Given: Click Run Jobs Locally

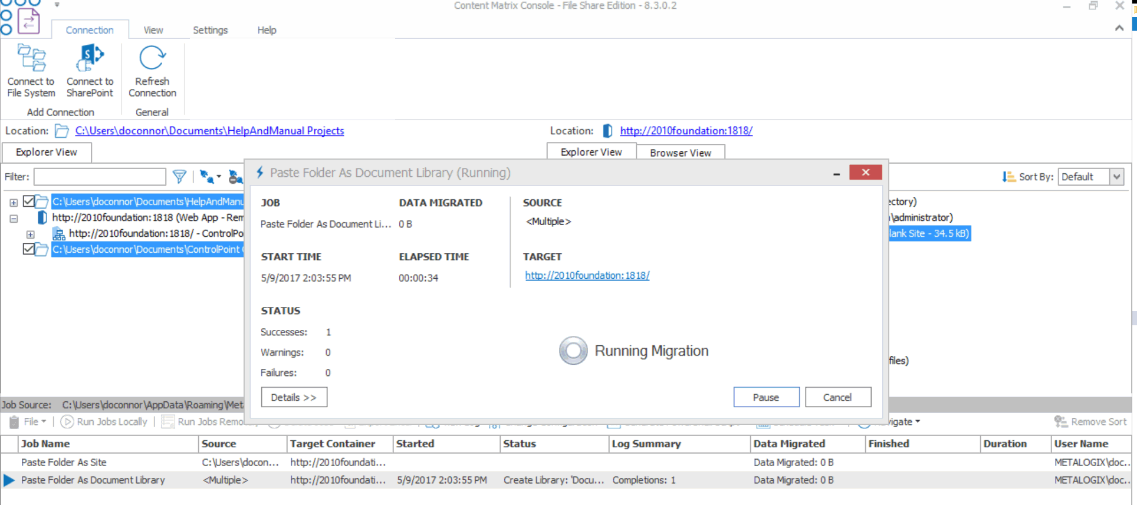Looking at the screenshot, I should pyautogui.click(x=104, y=421).
